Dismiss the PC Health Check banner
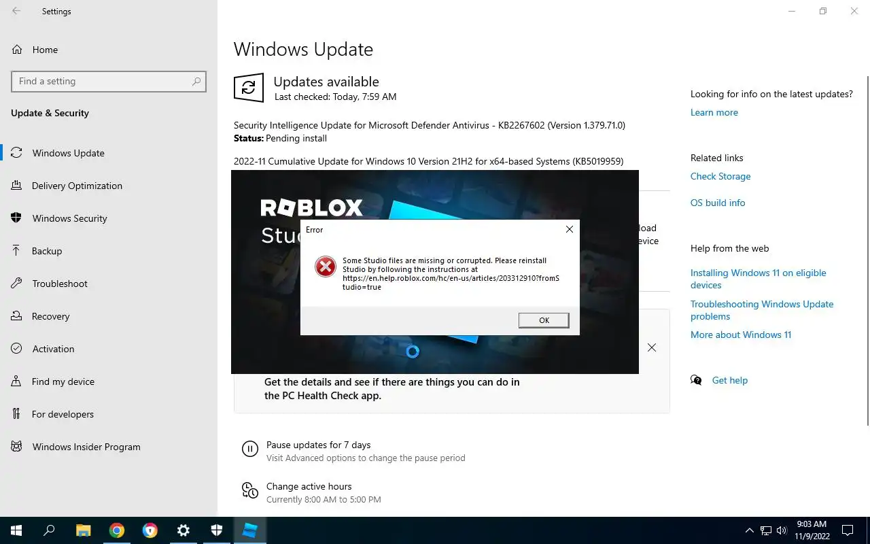Image resolution: width=870 pixels, height=544 pixels. coord(651,347)
